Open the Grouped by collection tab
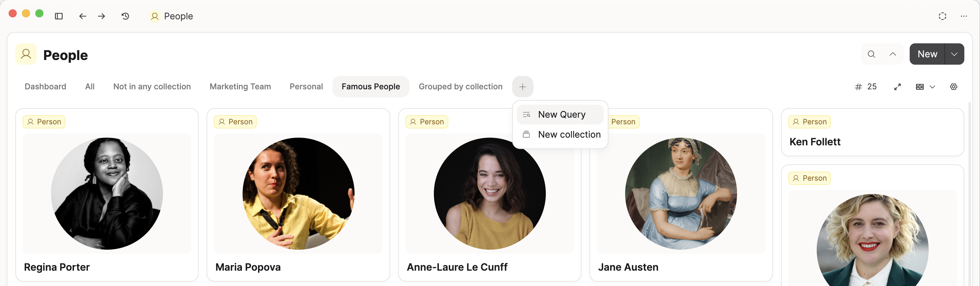The height and width of the screenshot is (286, 980). tap(460, 87)
